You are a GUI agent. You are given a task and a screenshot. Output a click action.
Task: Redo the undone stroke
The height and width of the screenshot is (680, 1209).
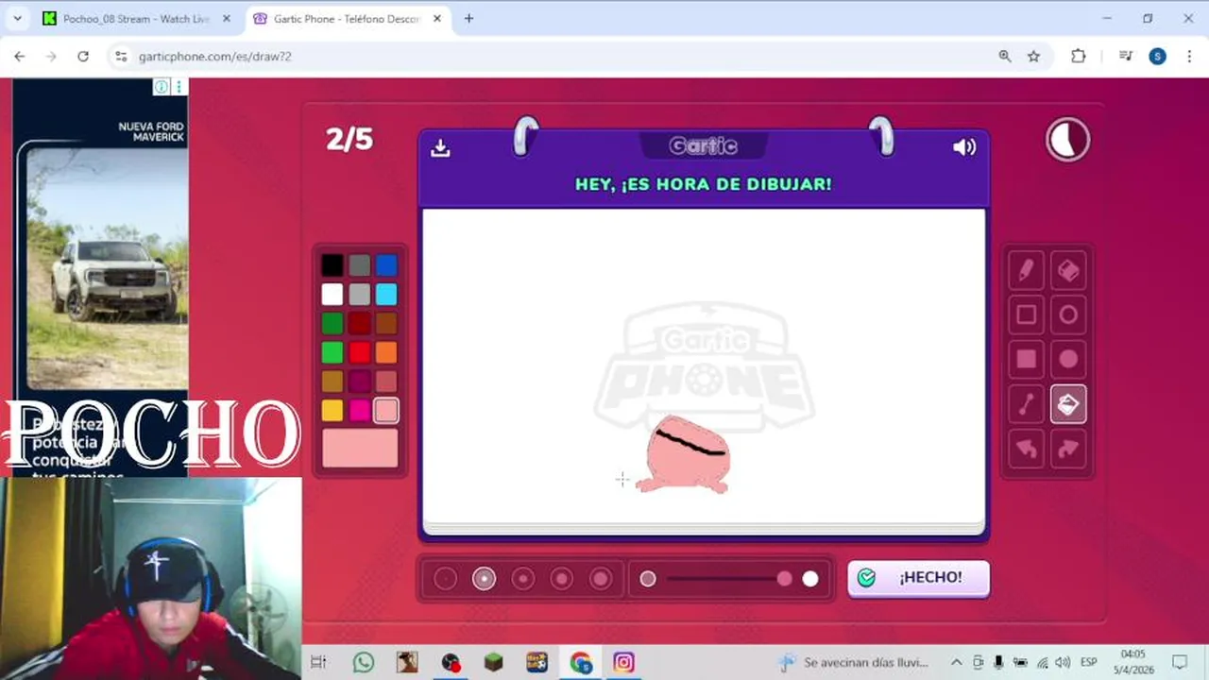point(1068,449)
